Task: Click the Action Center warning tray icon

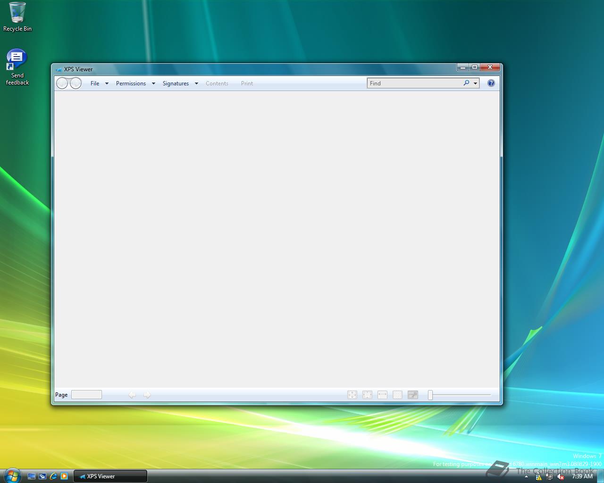Action: pyautogui.click(x=538, y=476)
